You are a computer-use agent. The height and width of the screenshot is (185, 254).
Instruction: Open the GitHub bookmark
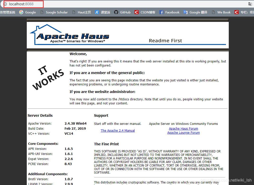pos(122,12)
